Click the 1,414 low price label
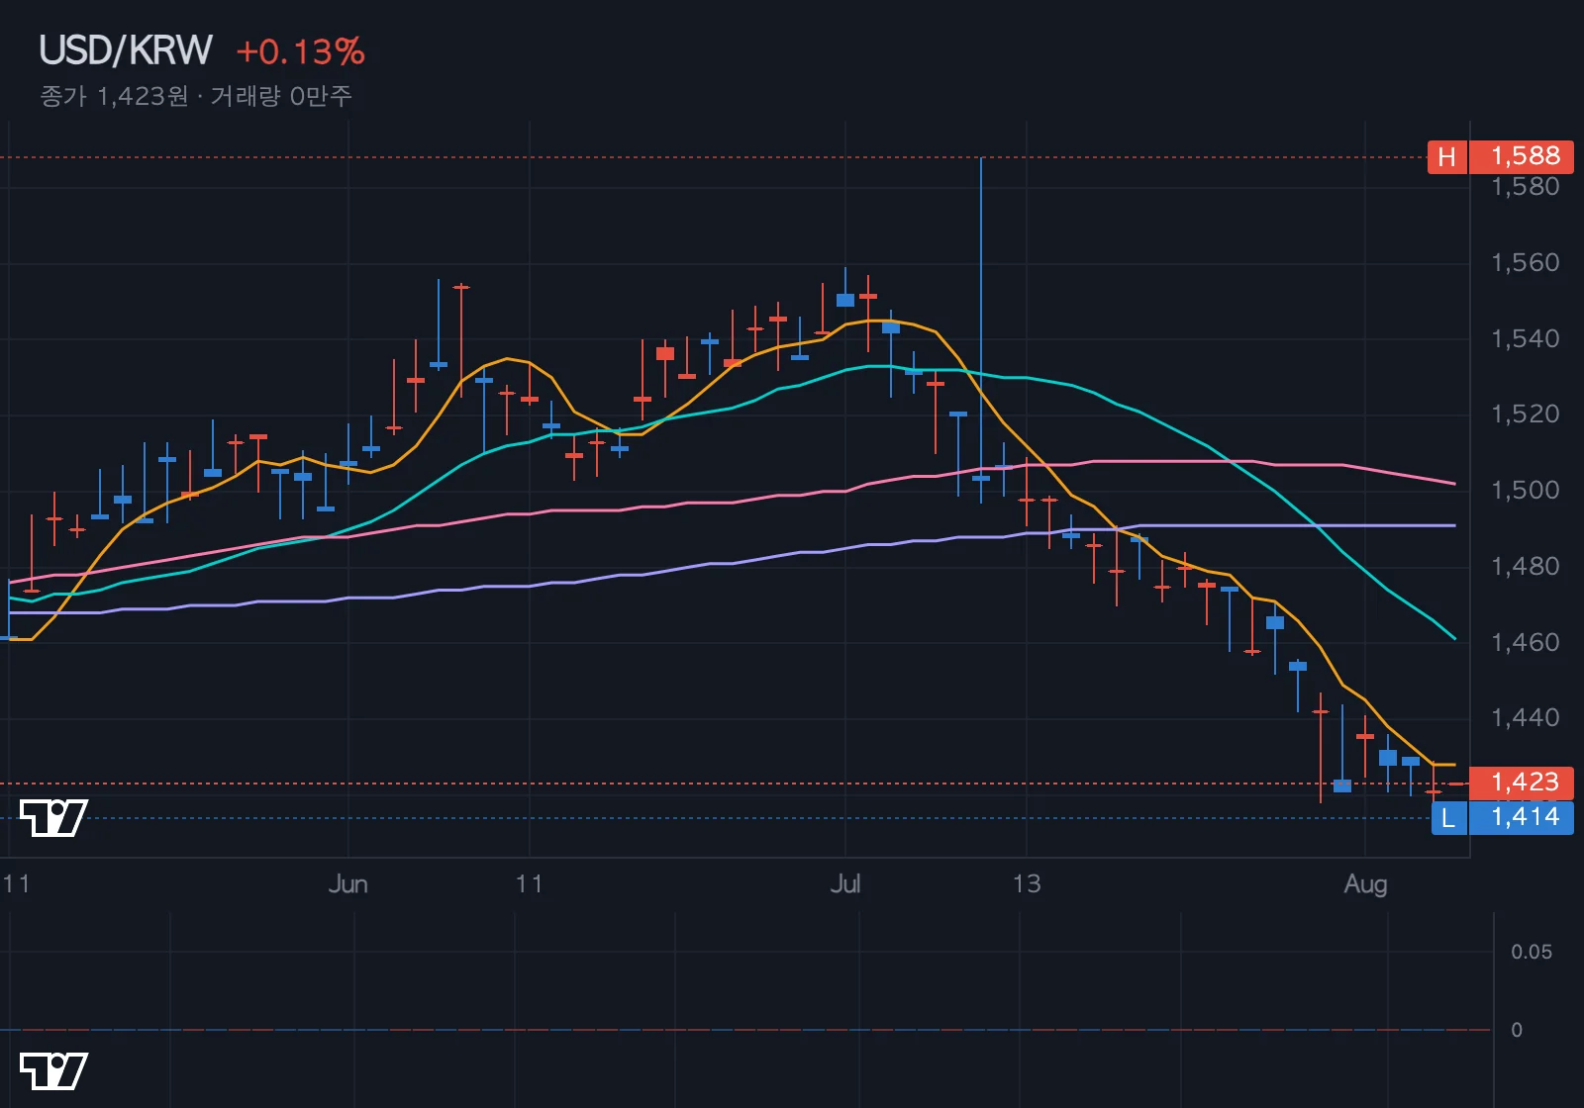 [1522, 817]
